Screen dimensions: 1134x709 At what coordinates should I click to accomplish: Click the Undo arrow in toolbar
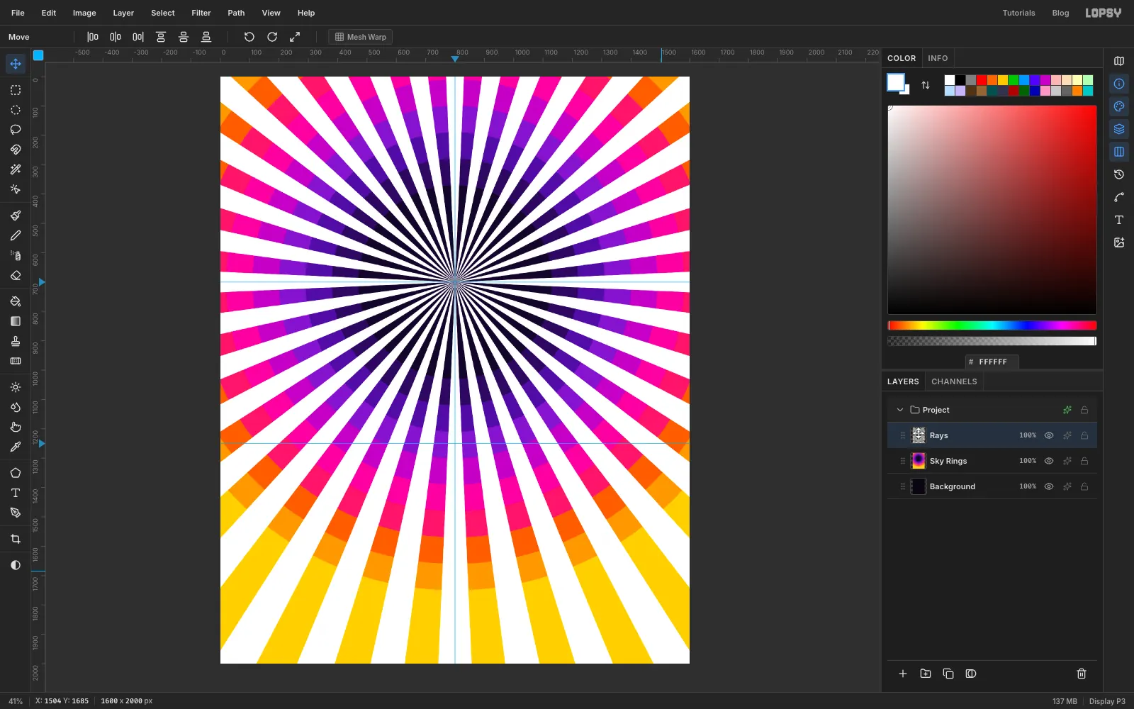pyautogui.click(x=249, y=37)
